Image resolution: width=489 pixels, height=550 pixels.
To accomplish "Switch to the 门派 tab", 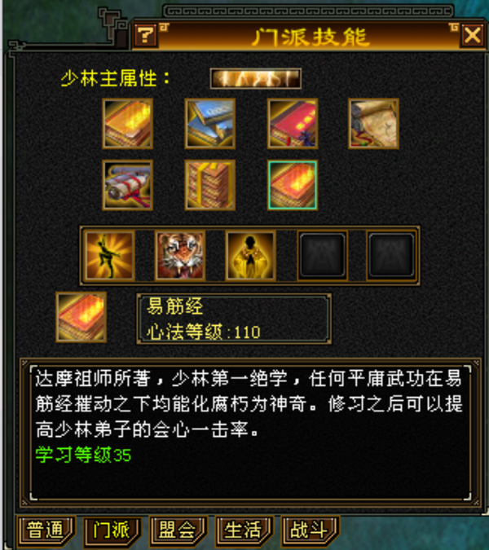I will click(112, 530).
